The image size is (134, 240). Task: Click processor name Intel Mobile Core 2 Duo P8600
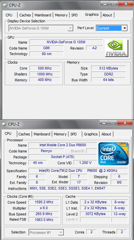[x=62, y=145]
